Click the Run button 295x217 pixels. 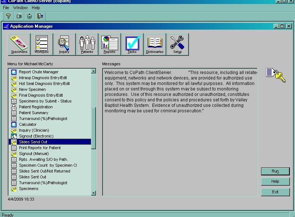pyautogui.click(x=275, y=171)
